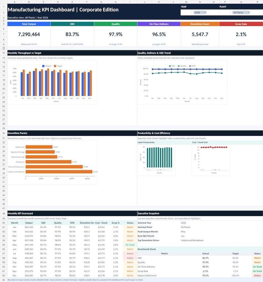263x282 pixels.
Task: Select row 50 header
Action: [4, 223]
